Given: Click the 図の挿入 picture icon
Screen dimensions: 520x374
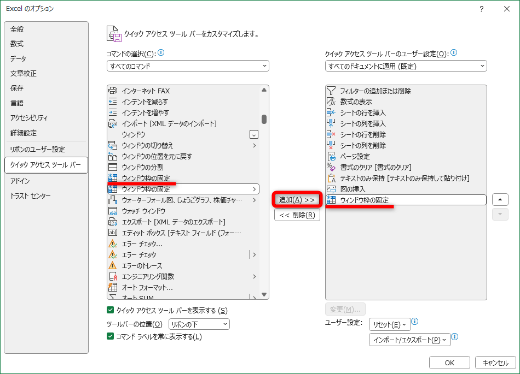Looking at the screenshot, I should point(331,189).
